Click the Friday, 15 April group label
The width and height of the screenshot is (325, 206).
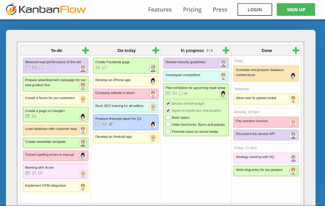[245, 148]
